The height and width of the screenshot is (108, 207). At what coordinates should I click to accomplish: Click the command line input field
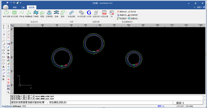(92, 102)
